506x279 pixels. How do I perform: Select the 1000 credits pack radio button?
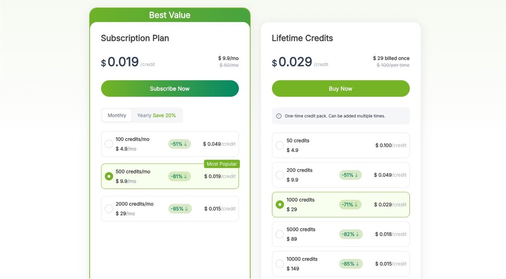click(280, 205)
